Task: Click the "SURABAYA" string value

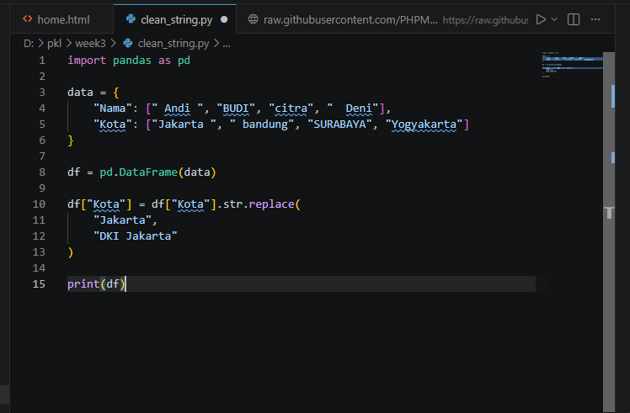Action: click(339, 124)
